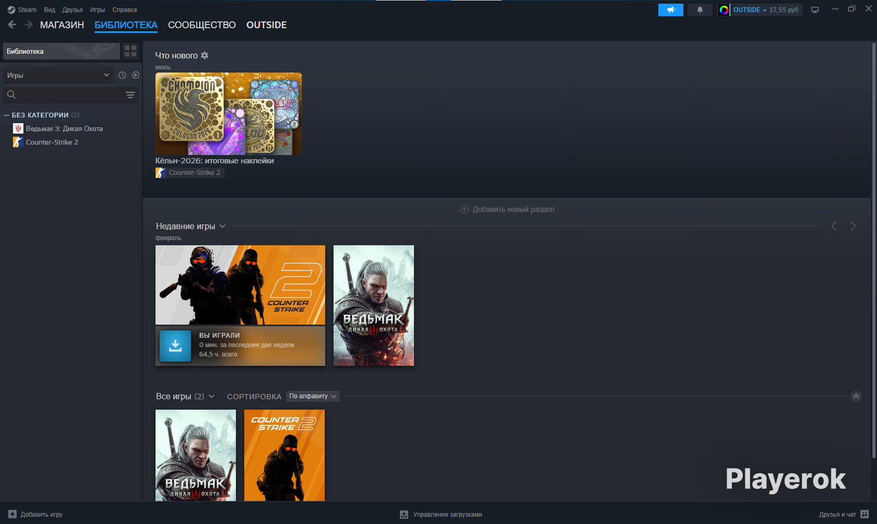The width and height of the screenshot is (877, 524).
Task: Switch to the БИБЛИОТЕКА tab
Action: point(126,25)
